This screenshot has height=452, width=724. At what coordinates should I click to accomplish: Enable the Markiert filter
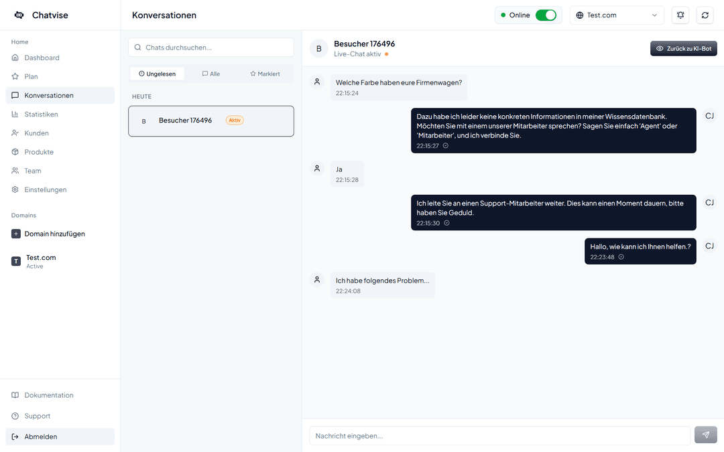pos(265,74)
